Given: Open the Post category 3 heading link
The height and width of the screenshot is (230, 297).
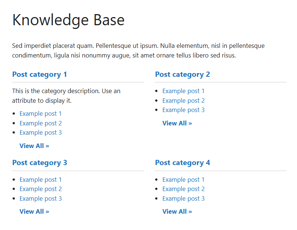Looking at the screenshot, I should click(39, 162).
